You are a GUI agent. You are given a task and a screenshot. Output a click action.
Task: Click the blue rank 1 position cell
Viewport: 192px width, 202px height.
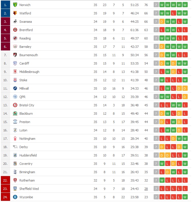pyautogui.click(x=5, y=5)
